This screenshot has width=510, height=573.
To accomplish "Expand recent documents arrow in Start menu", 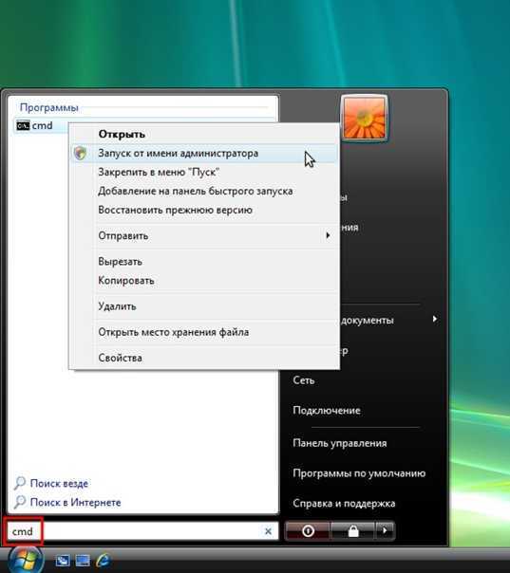I will point(434,319).
